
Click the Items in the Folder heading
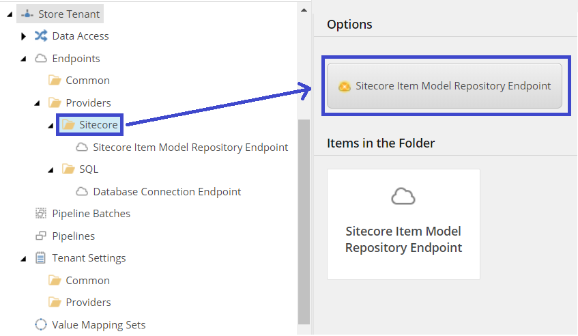click(381, 143)
